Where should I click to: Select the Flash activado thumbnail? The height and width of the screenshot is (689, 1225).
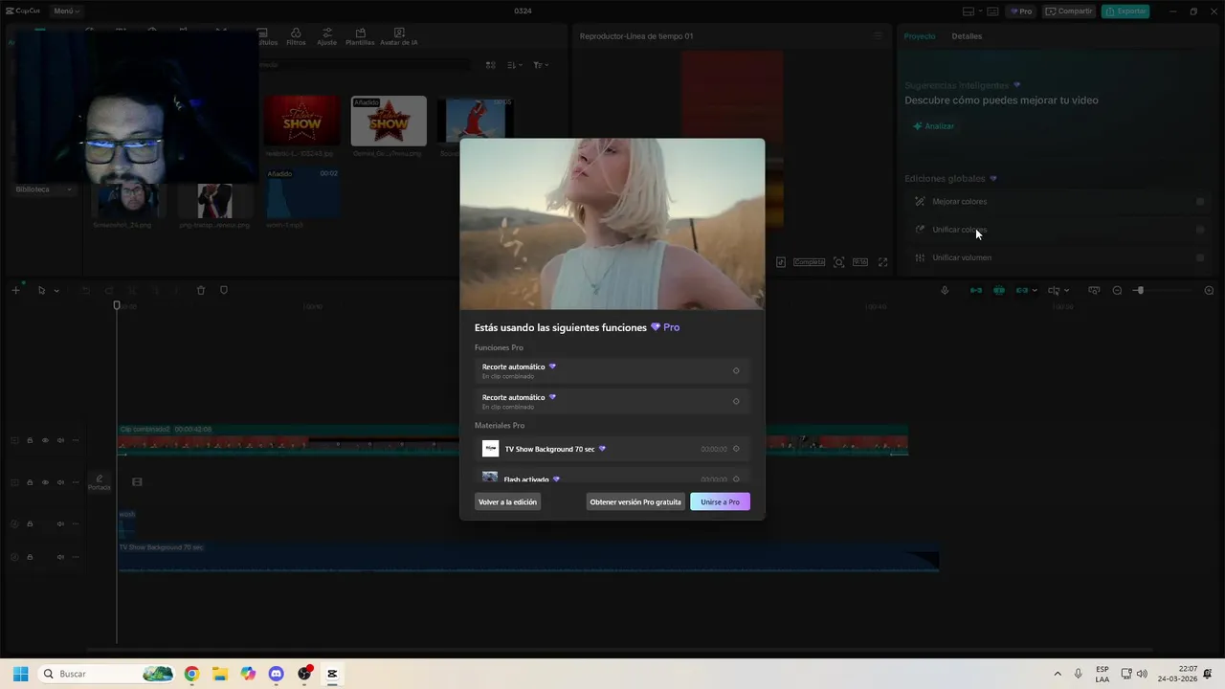pyautogui.click(x=490, y=478)
